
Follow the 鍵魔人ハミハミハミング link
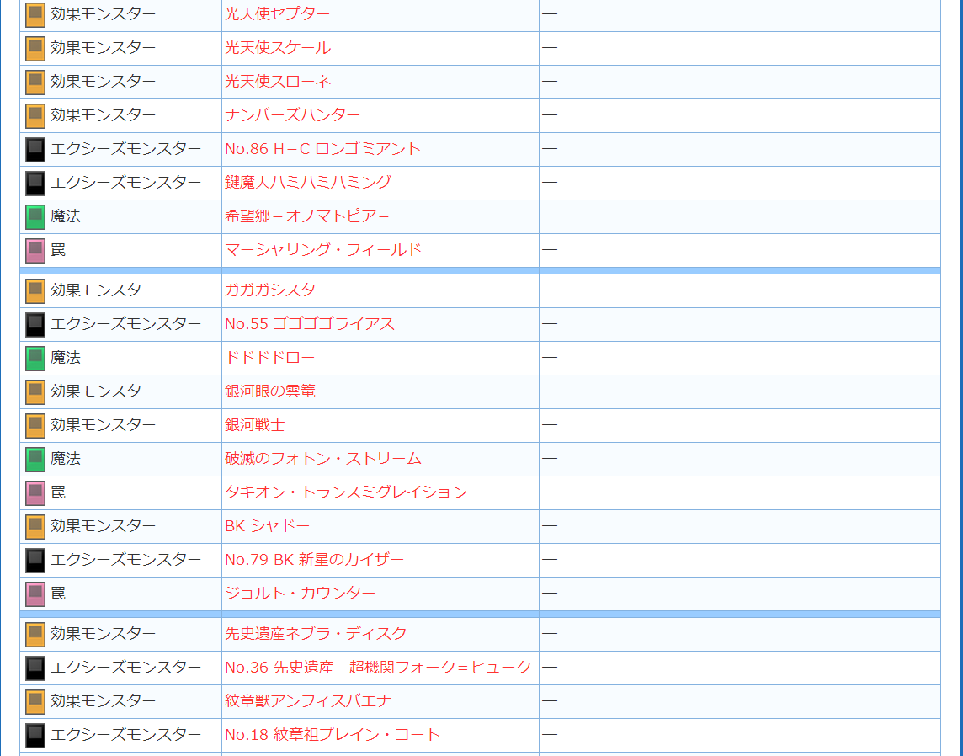click(308, 182)
